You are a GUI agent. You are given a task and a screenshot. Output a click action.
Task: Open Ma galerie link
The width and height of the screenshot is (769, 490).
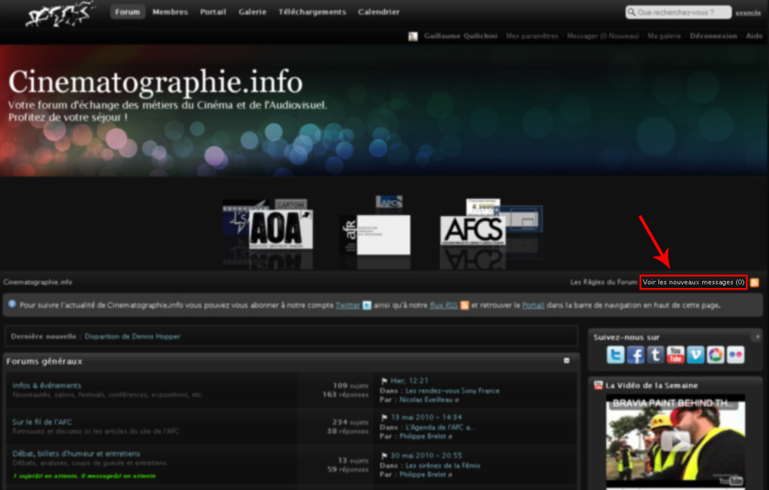point(664,36)
